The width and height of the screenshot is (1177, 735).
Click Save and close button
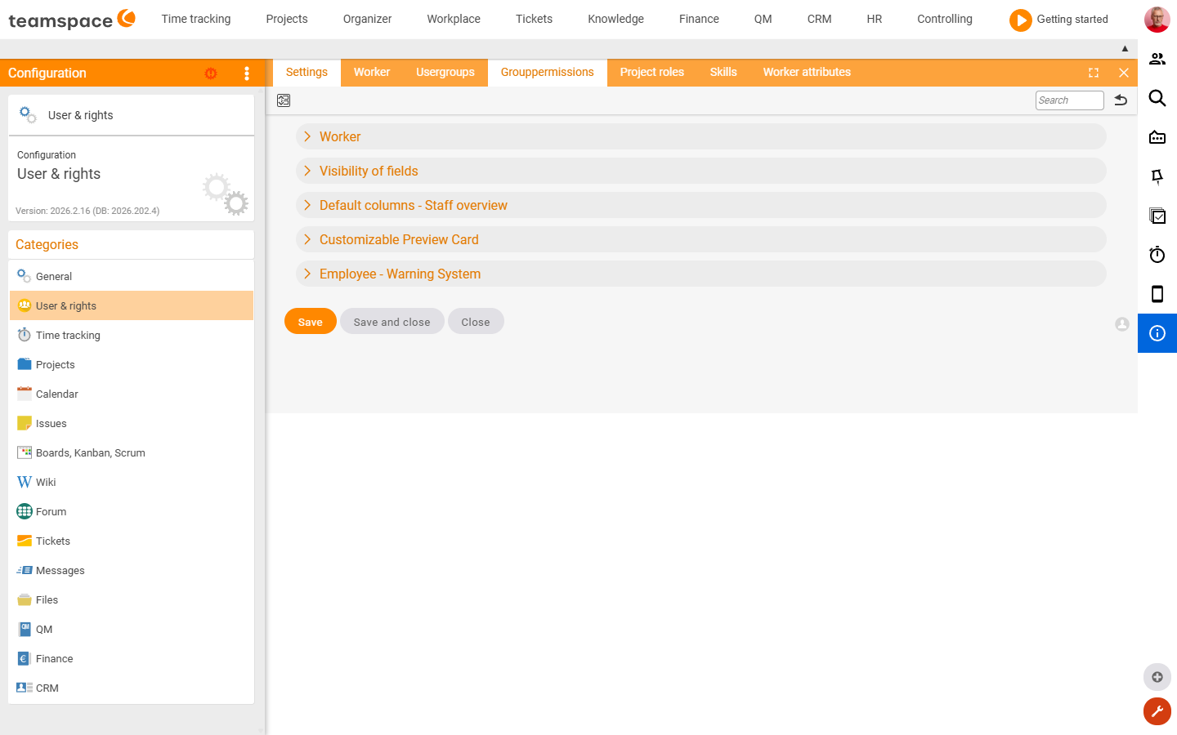coord(392,321)
